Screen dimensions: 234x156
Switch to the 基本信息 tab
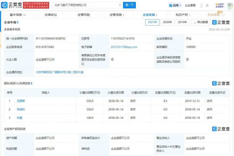point(18,15)
